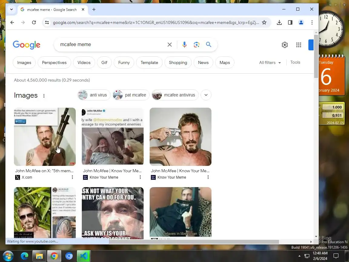Open the notifications action center
Image resolution: width=349 pixels, height=262 pixels.
(336, 256)
